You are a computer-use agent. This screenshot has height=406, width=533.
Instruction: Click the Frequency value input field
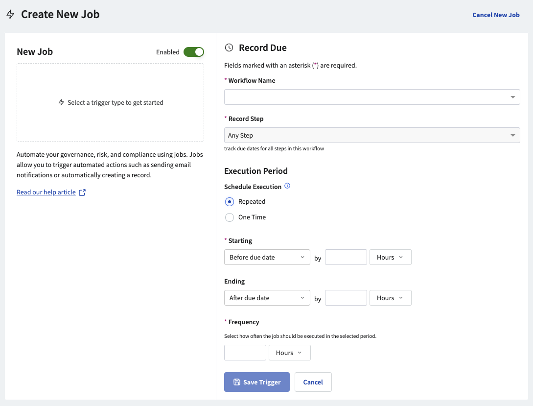(x=245, y=353)
